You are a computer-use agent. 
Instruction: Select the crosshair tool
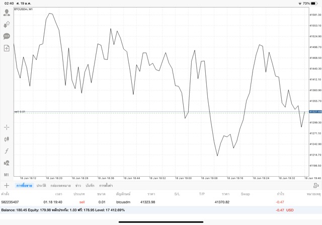coord(7,127)
